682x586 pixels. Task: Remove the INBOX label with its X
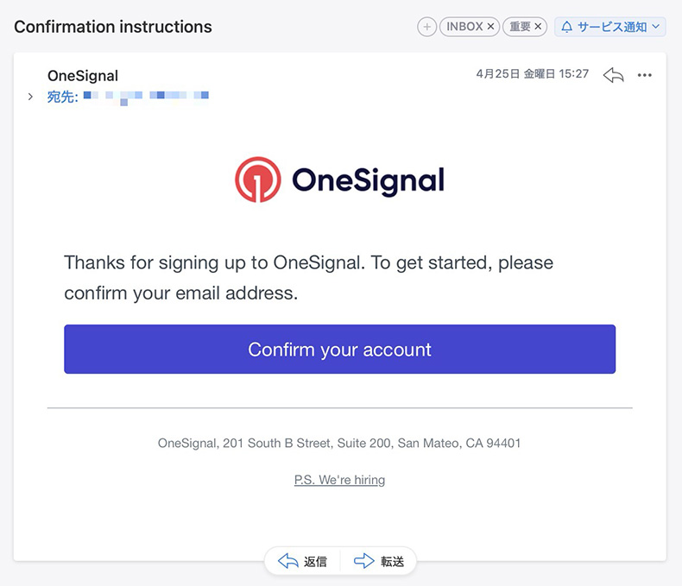pos(490,27)
